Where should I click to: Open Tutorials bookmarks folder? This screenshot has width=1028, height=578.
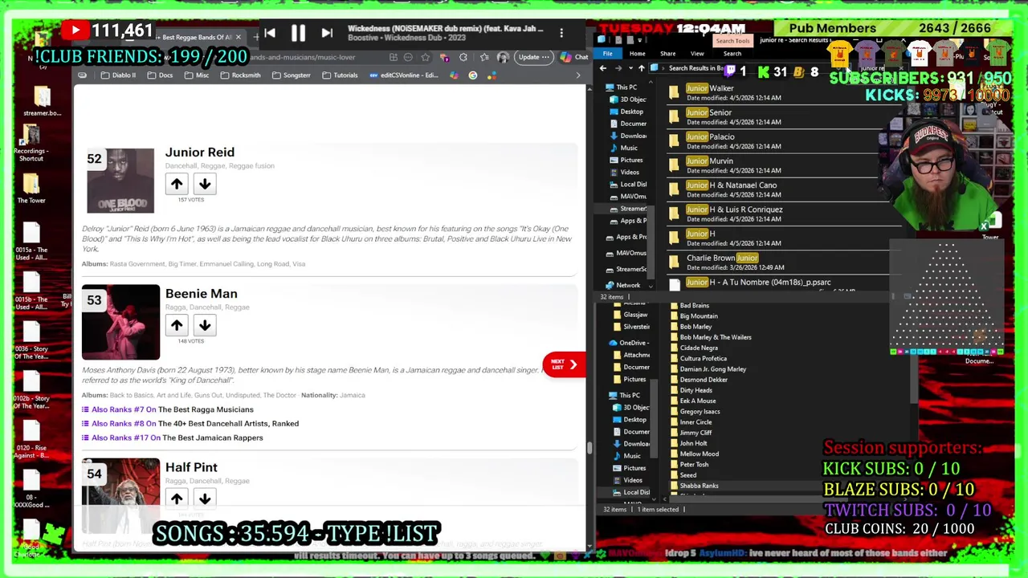click(x=340, y=75)
